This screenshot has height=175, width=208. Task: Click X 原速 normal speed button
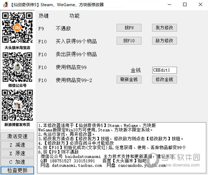(x=17, y=154)
